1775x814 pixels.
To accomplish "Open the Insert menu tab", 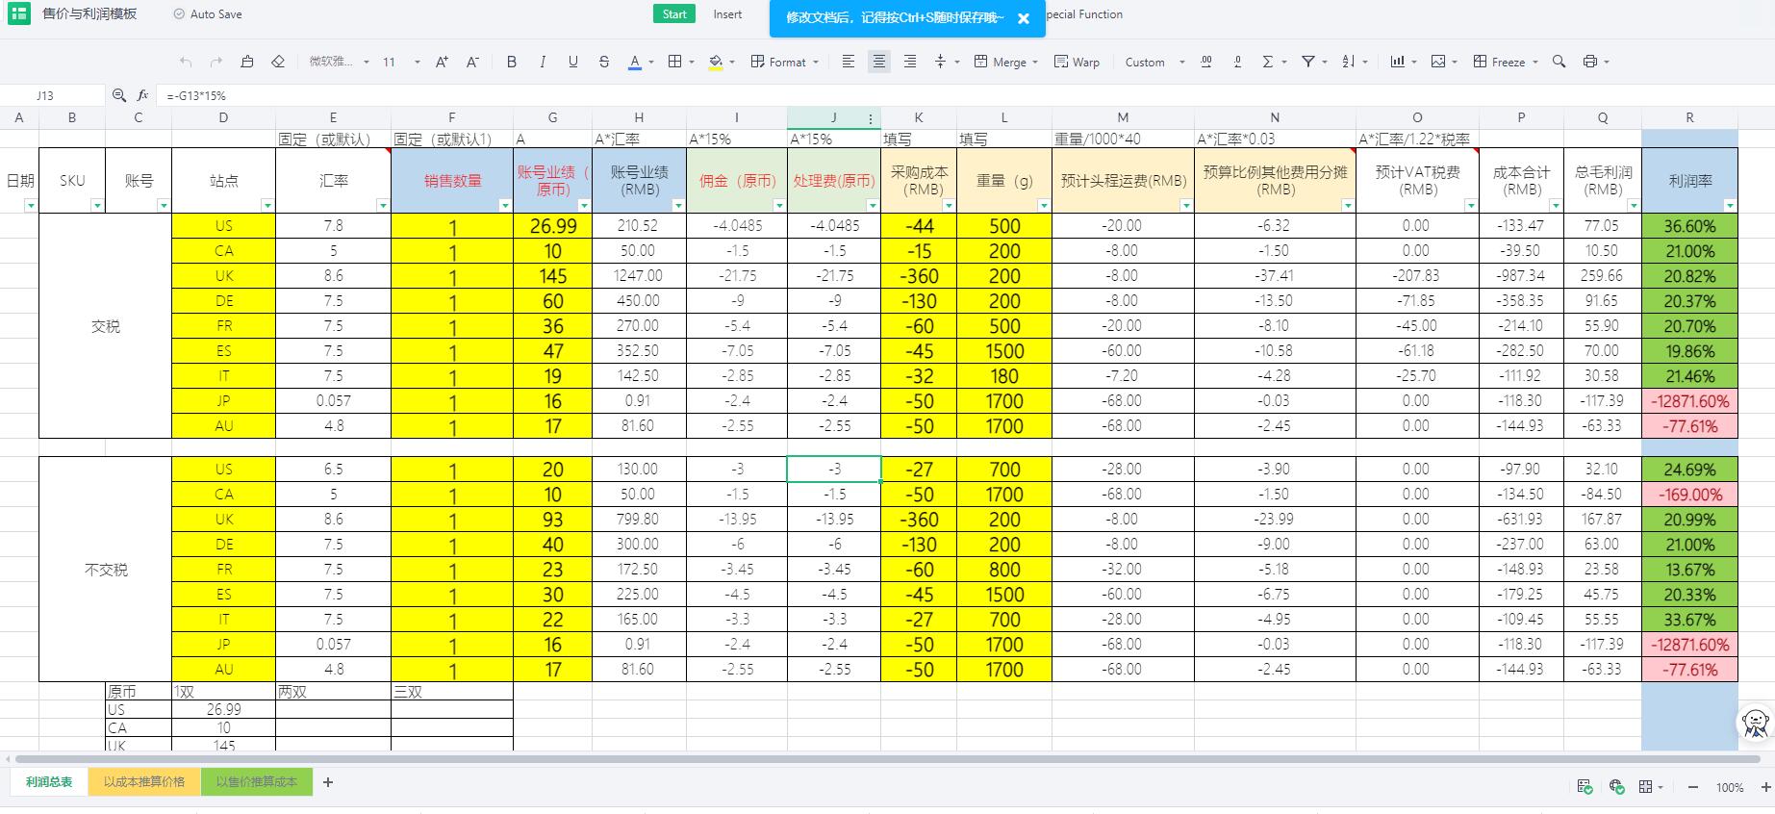I will [727, 14].
